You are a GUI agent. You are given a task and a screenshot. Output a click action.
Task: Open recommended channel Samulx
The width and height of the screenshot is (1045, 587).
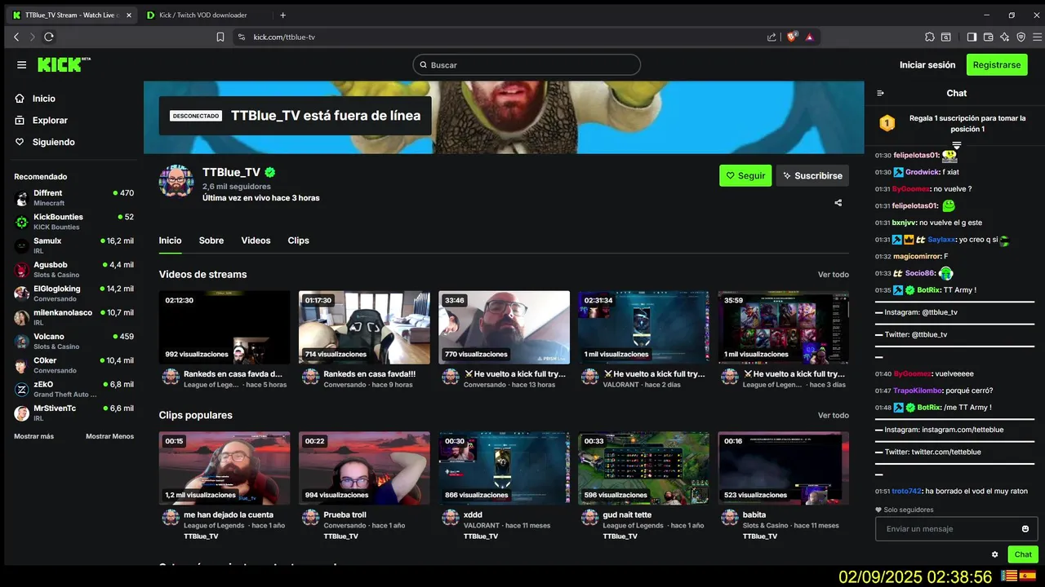73,245
